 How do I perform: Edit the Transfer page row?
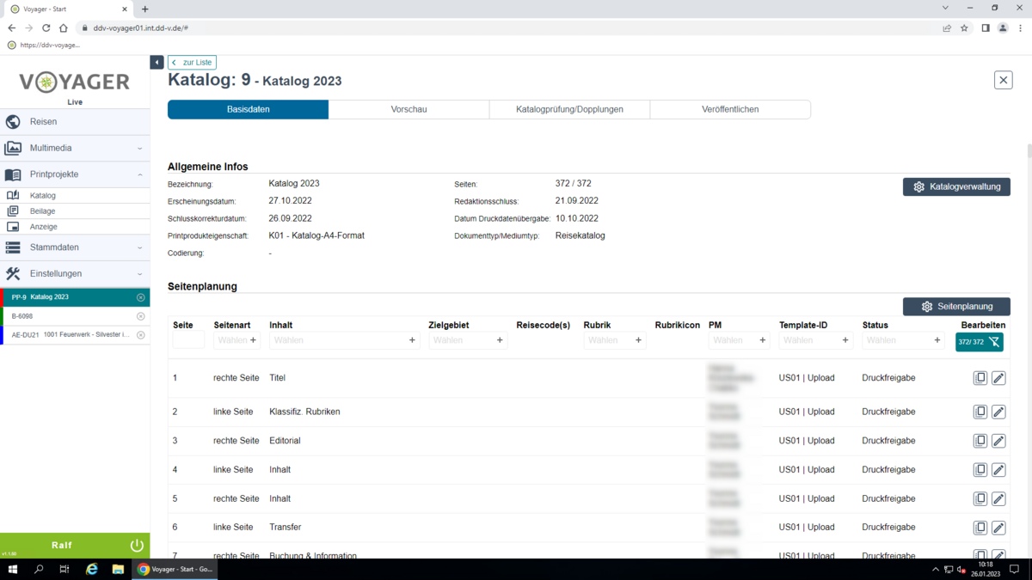(x=998, y=528)
